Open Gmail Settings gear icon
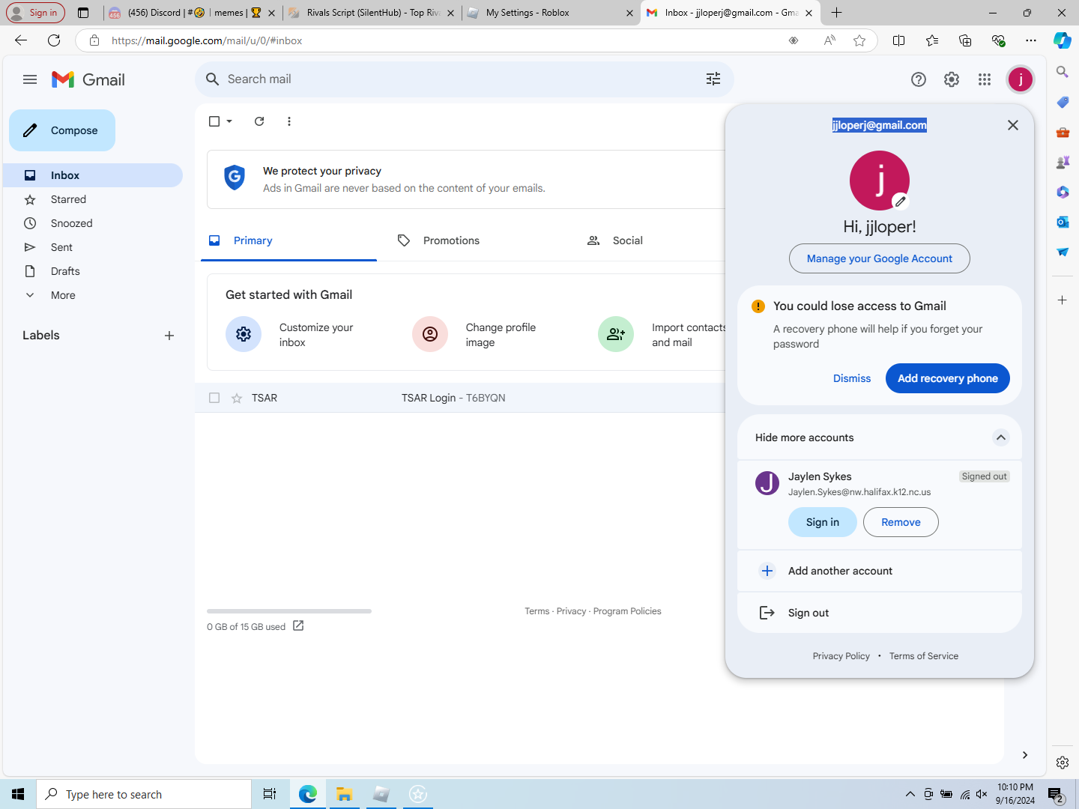This screenshot has height=809, width=1079. (x=952, y=79)
